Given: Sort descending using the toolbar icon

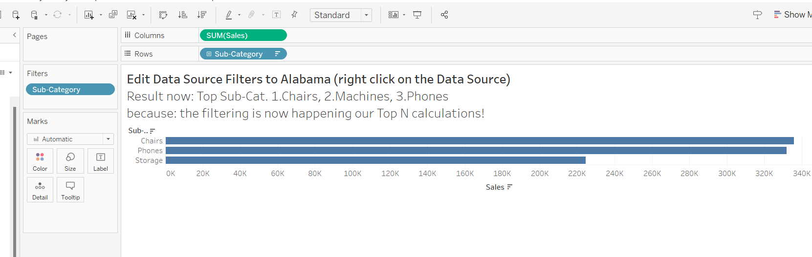Looking at the screenshot, I should tap(202, 15).
